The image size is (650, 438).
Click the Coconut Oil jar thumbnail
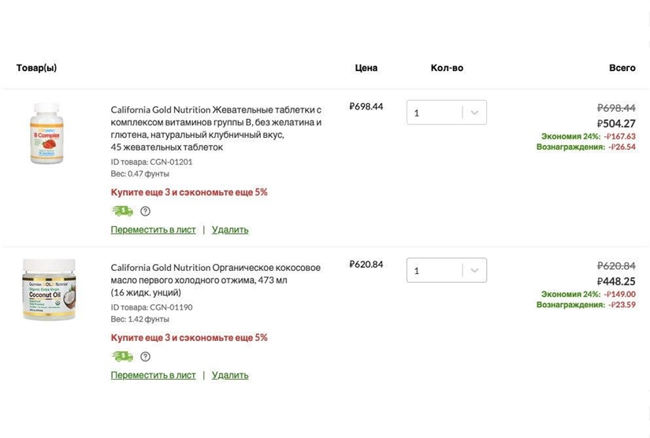[x=49, y=289]
